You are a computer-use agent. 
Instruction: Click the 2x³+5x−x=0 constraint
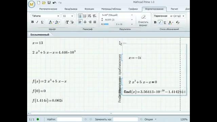[x=143, y=82]
